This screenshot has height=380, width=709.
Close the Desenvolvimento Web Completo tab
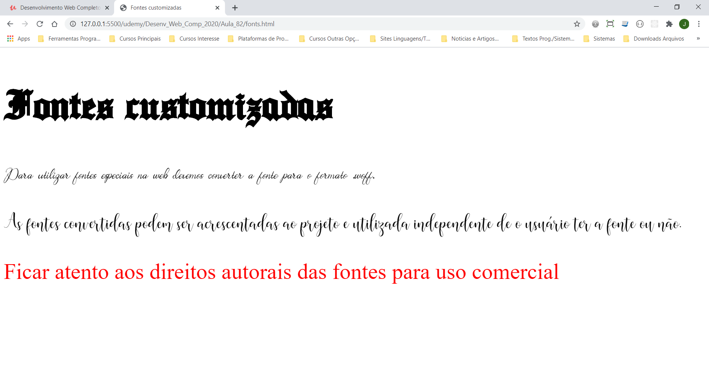click(107, 8)
